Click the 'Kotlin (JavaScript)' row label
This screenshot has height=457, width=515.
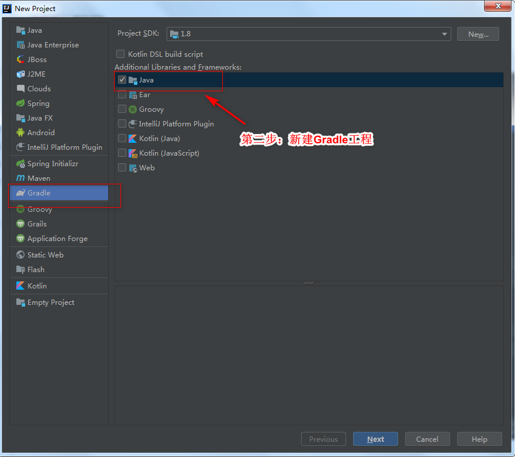[169, 153]
